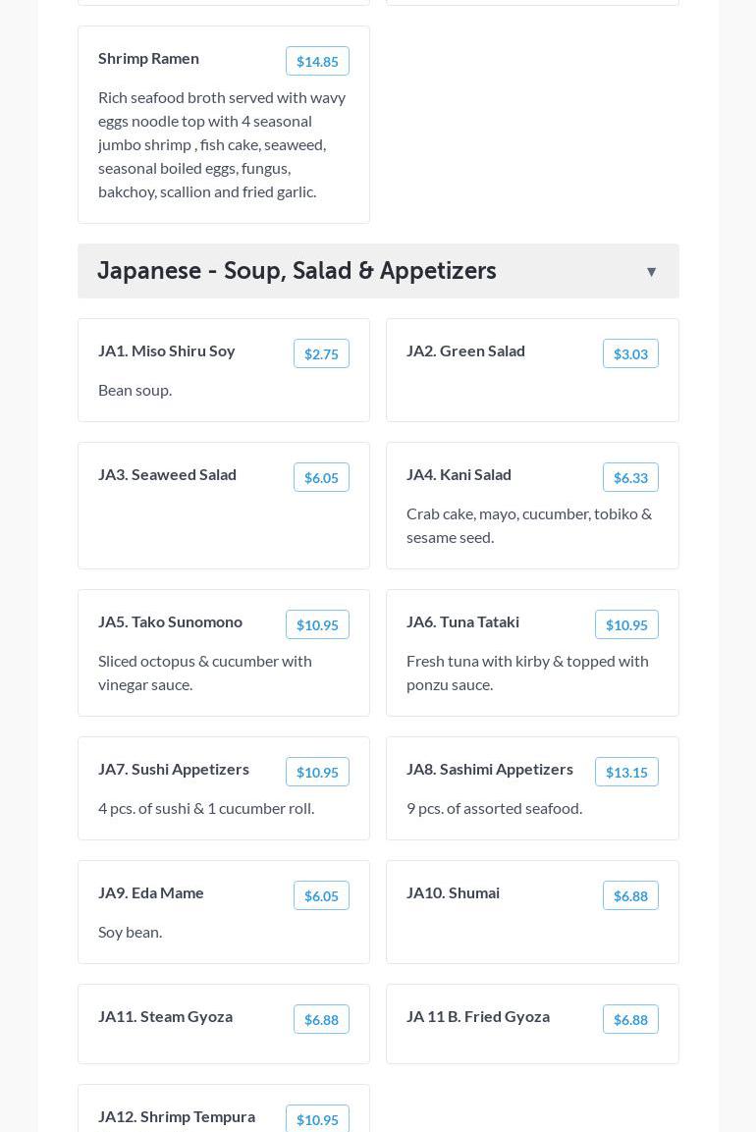Add JA8 Sashimi Appetizers for $13.15
The width and height of the screenshot is (756, 1132).
[626, 772]
